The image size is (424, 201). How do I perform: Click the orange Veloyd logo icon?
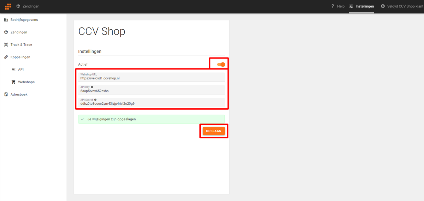click(8, 6)
